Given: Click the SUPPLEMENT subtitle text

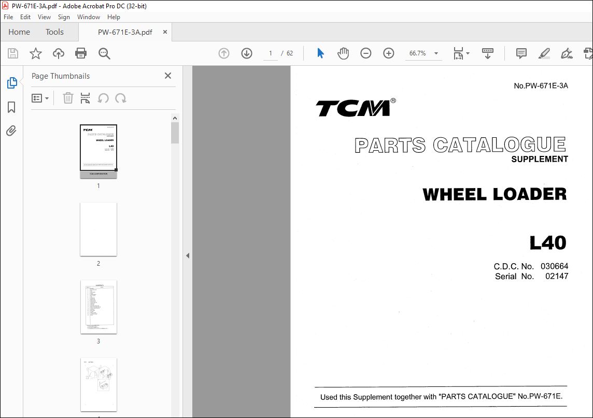Looking at the screenshot, I should (540, 159).
